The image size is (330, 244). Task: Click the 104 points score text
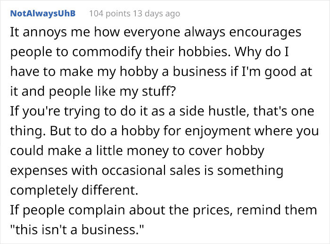[x=110, y=14]
